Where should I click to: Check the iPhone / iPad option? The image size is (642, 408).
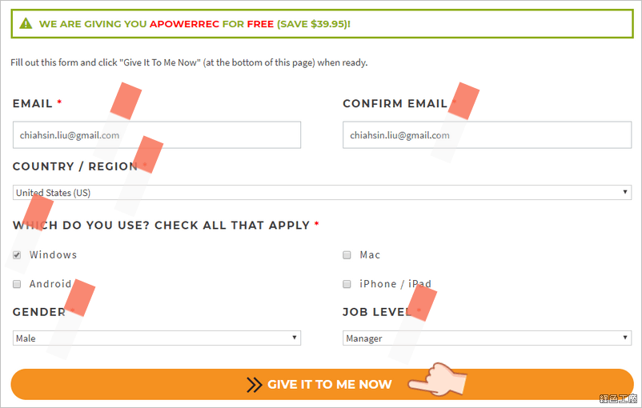click(x=347, y=284)
